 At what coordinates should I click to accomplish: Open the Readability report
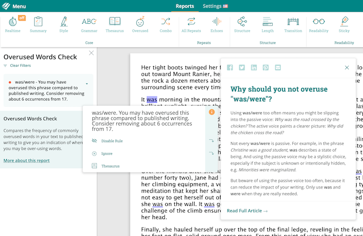pos(319,24)
